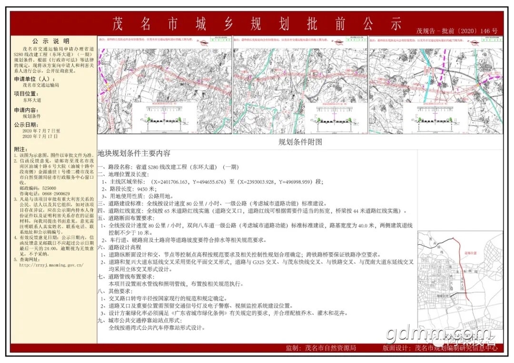Screen dimensions: 514x363
Task: Click the 八、其他要求 heading
Action: coord(115,291)
